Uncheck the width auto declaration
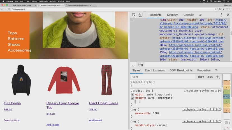This screenshot has width=232, height=130. pos(133,95)
